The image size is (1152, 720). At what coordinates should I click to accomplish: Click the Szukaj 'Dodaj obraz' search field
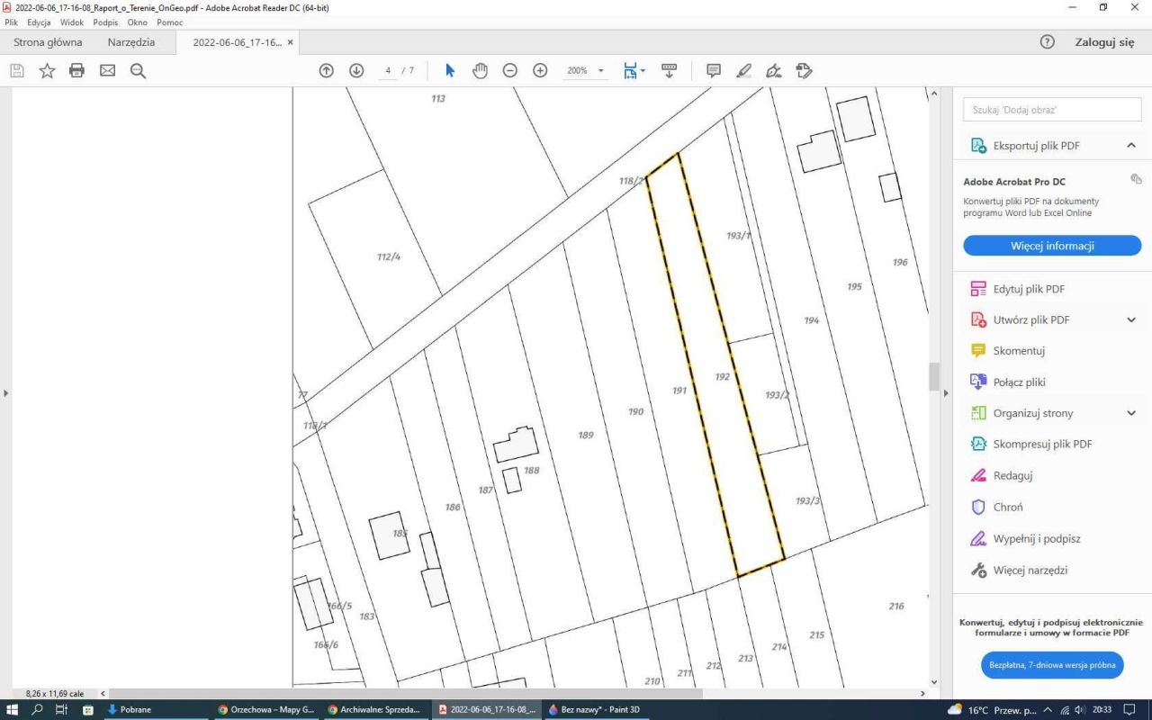coord(1052,110)
